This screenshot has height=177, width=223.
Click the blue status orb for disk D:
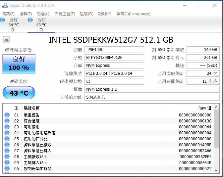tap(2, 20)
